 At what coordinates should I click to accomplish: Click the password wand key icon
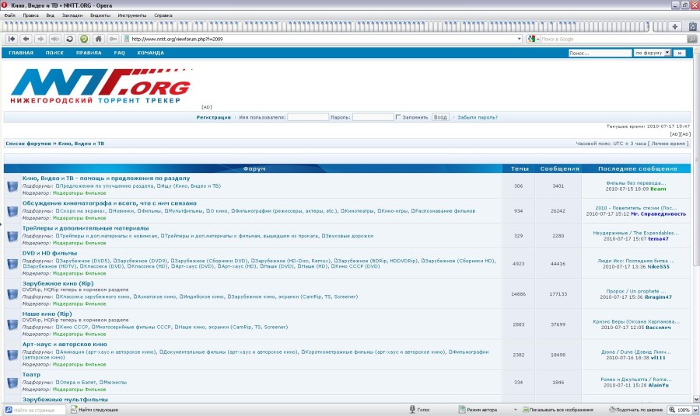click(113, 39)
